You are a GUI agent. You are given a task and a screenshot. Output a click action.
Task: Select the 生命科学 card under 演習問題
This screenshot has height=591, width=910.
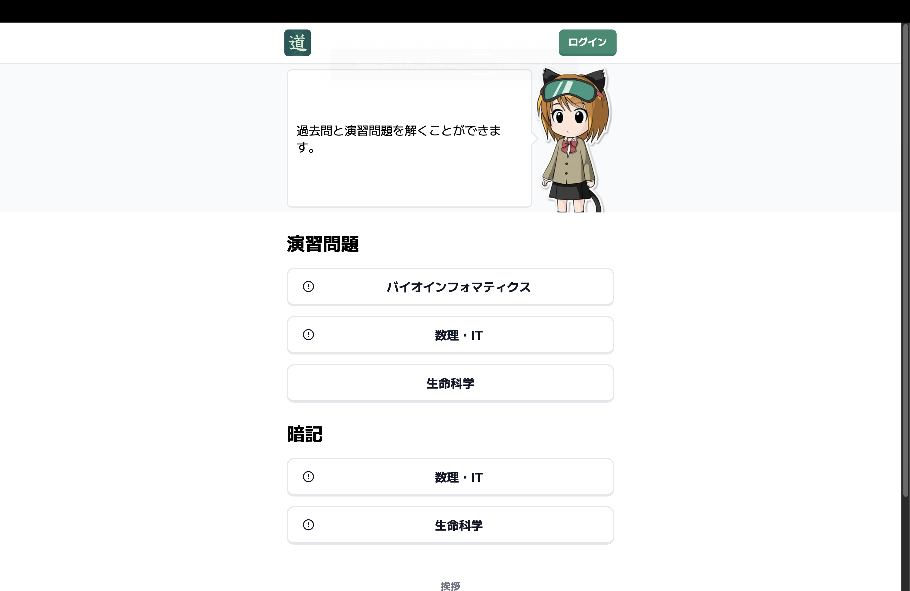click(450, 383)
